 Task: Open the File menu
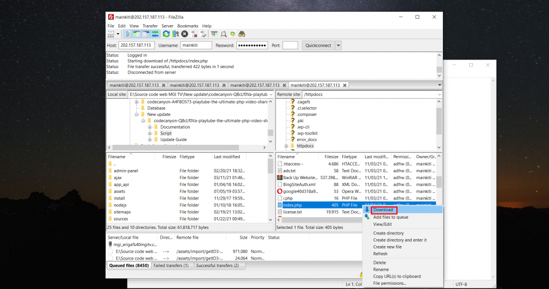[110, 26]
